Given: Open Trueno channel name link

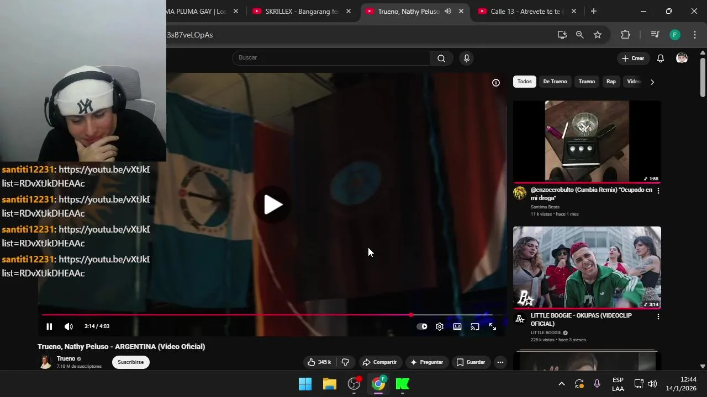Looking at the screenshot, I should 66,358.
